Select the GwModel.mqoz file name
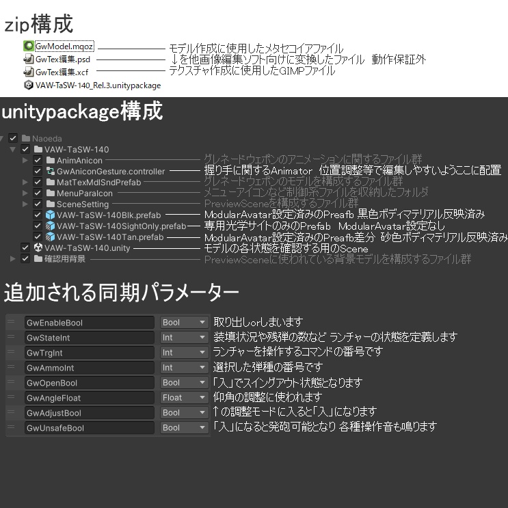The width and height of the screenshot is (508, 508). (x=64, y=46)
